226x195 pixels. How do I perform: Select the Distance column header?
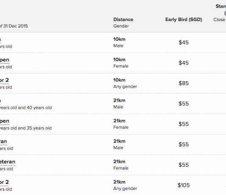[x=123, y=19]
